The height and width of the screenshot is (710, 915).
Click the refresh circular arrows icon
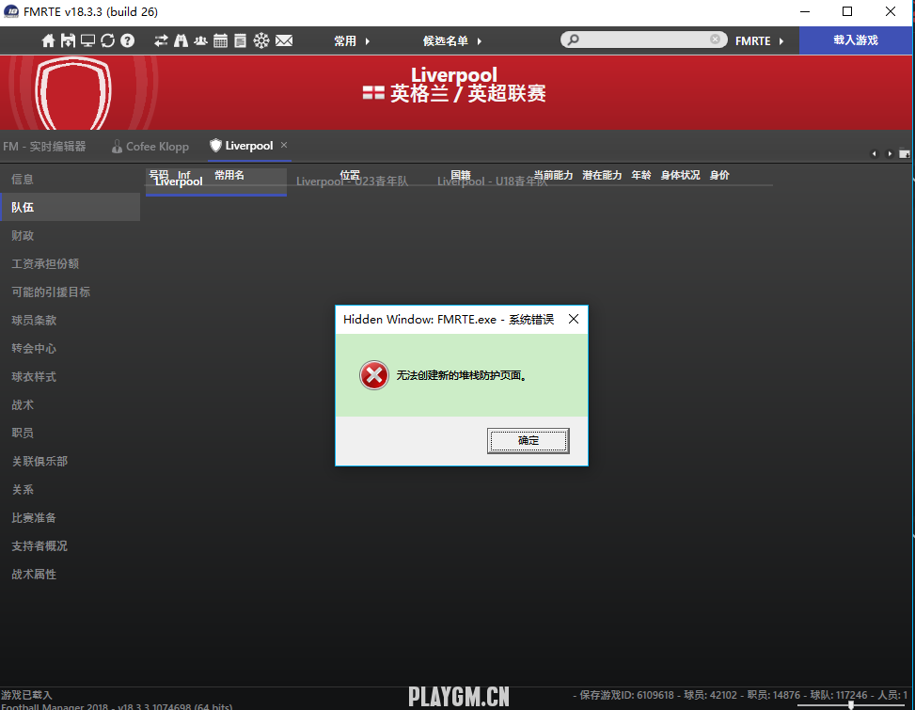tap(107, 40)
